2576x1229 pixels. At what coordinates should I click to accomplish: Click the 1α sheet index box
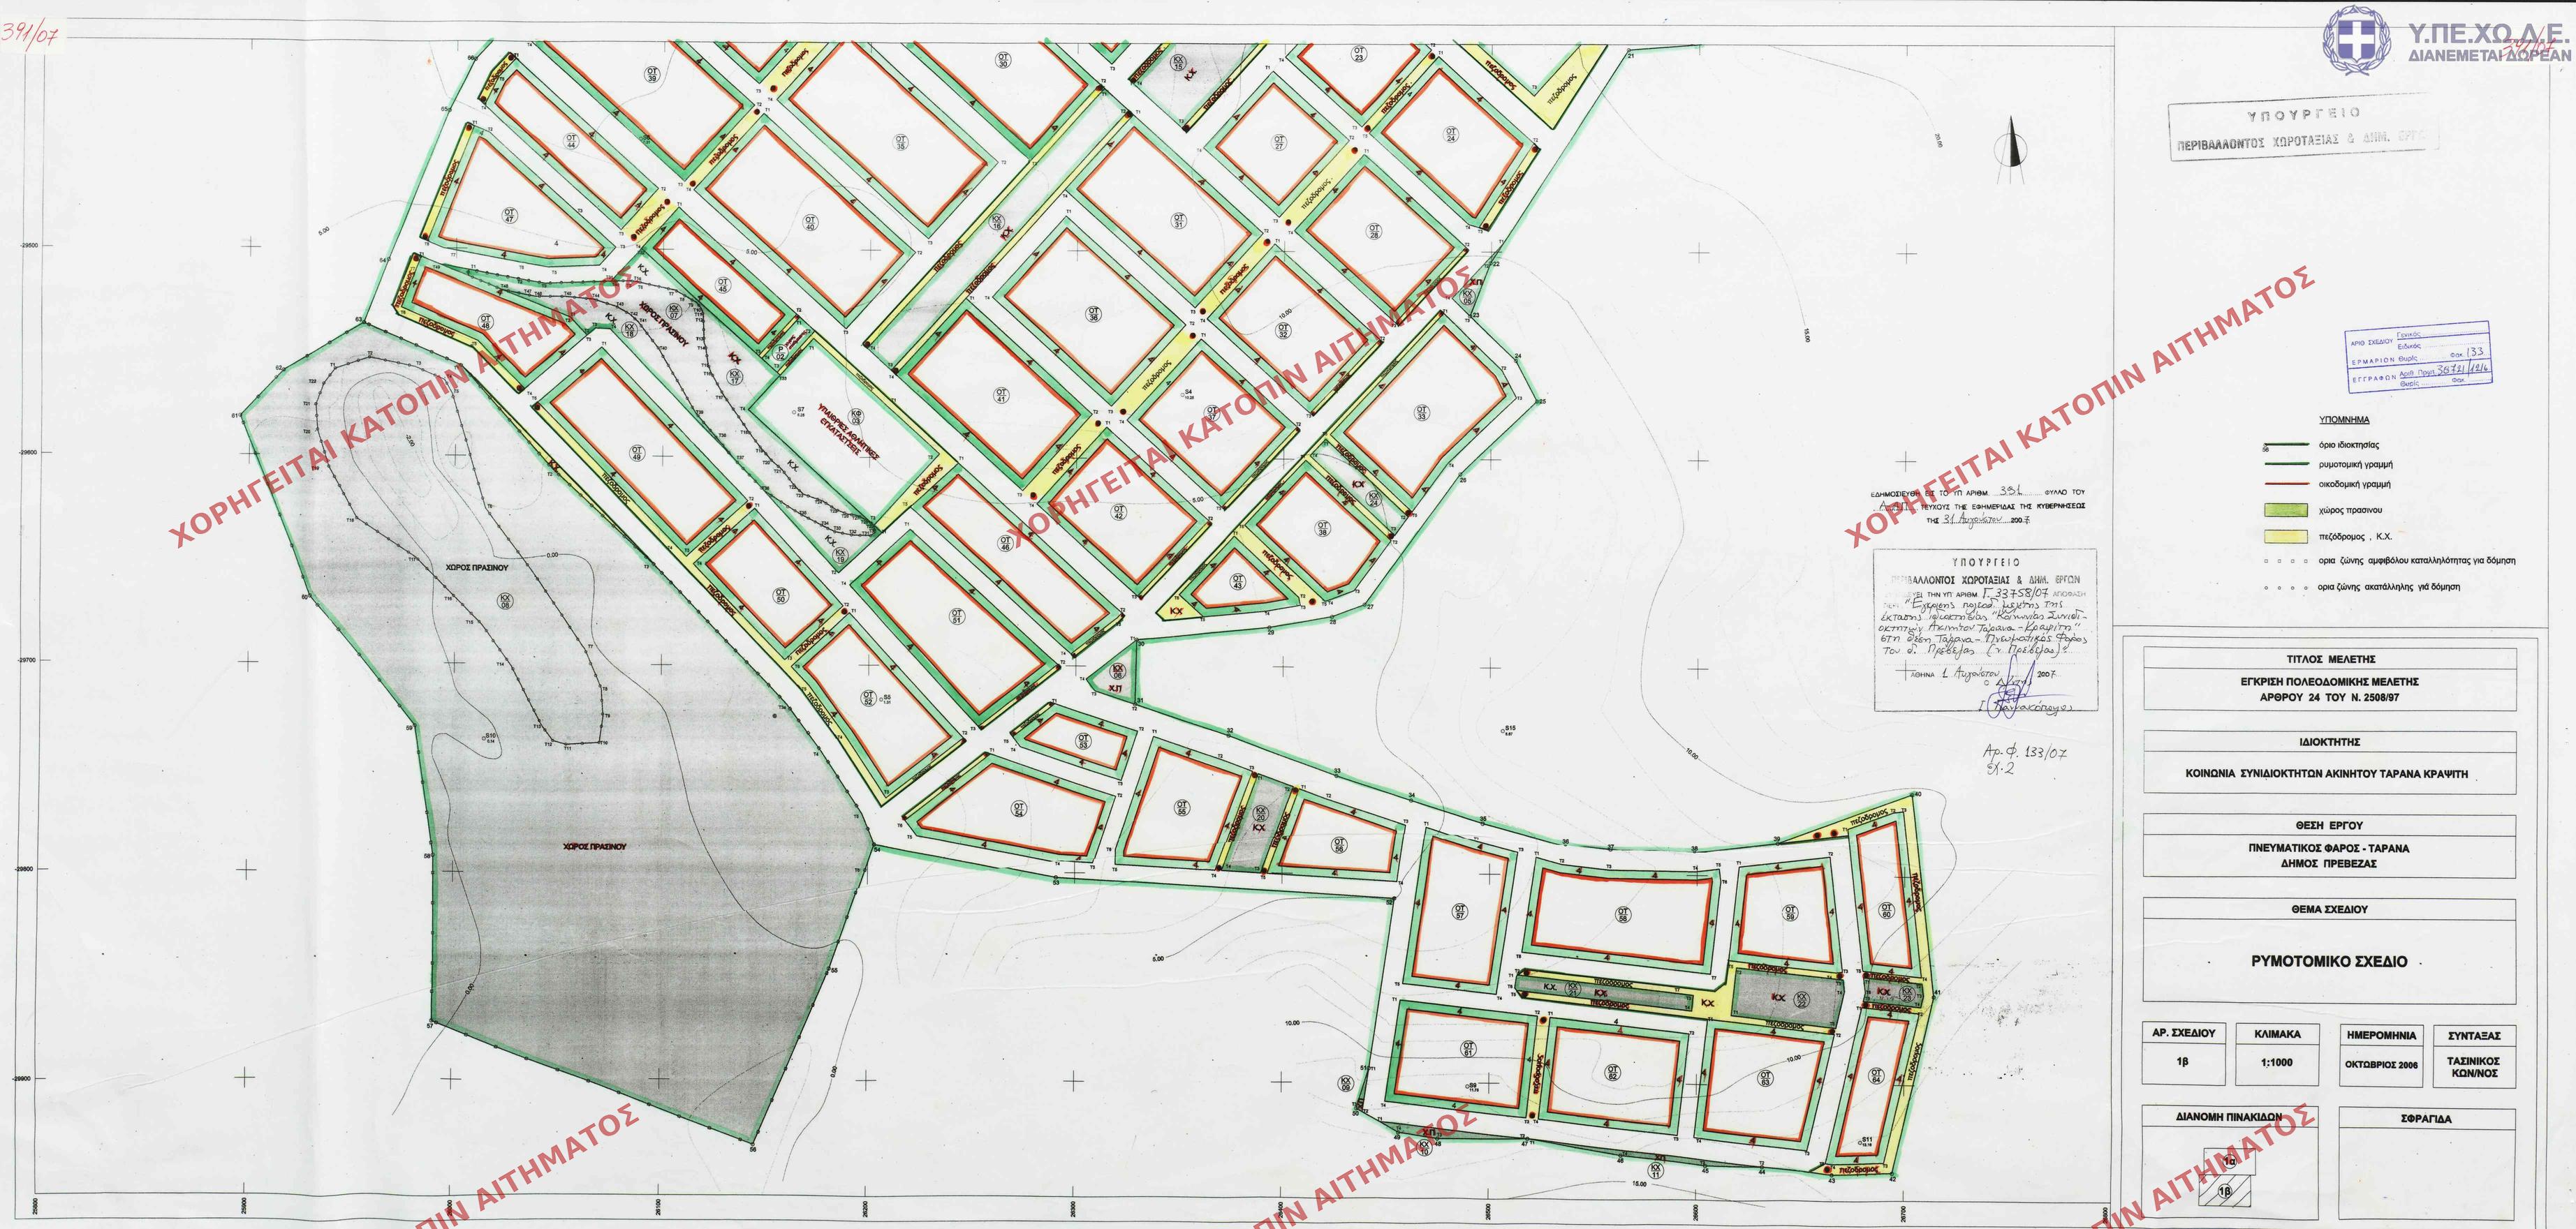(x=2231, y=1161)
